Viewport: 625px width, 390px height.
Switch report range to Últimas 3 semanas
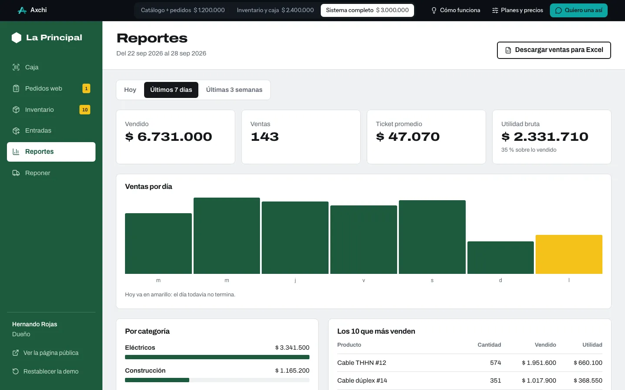pos(234,90)
